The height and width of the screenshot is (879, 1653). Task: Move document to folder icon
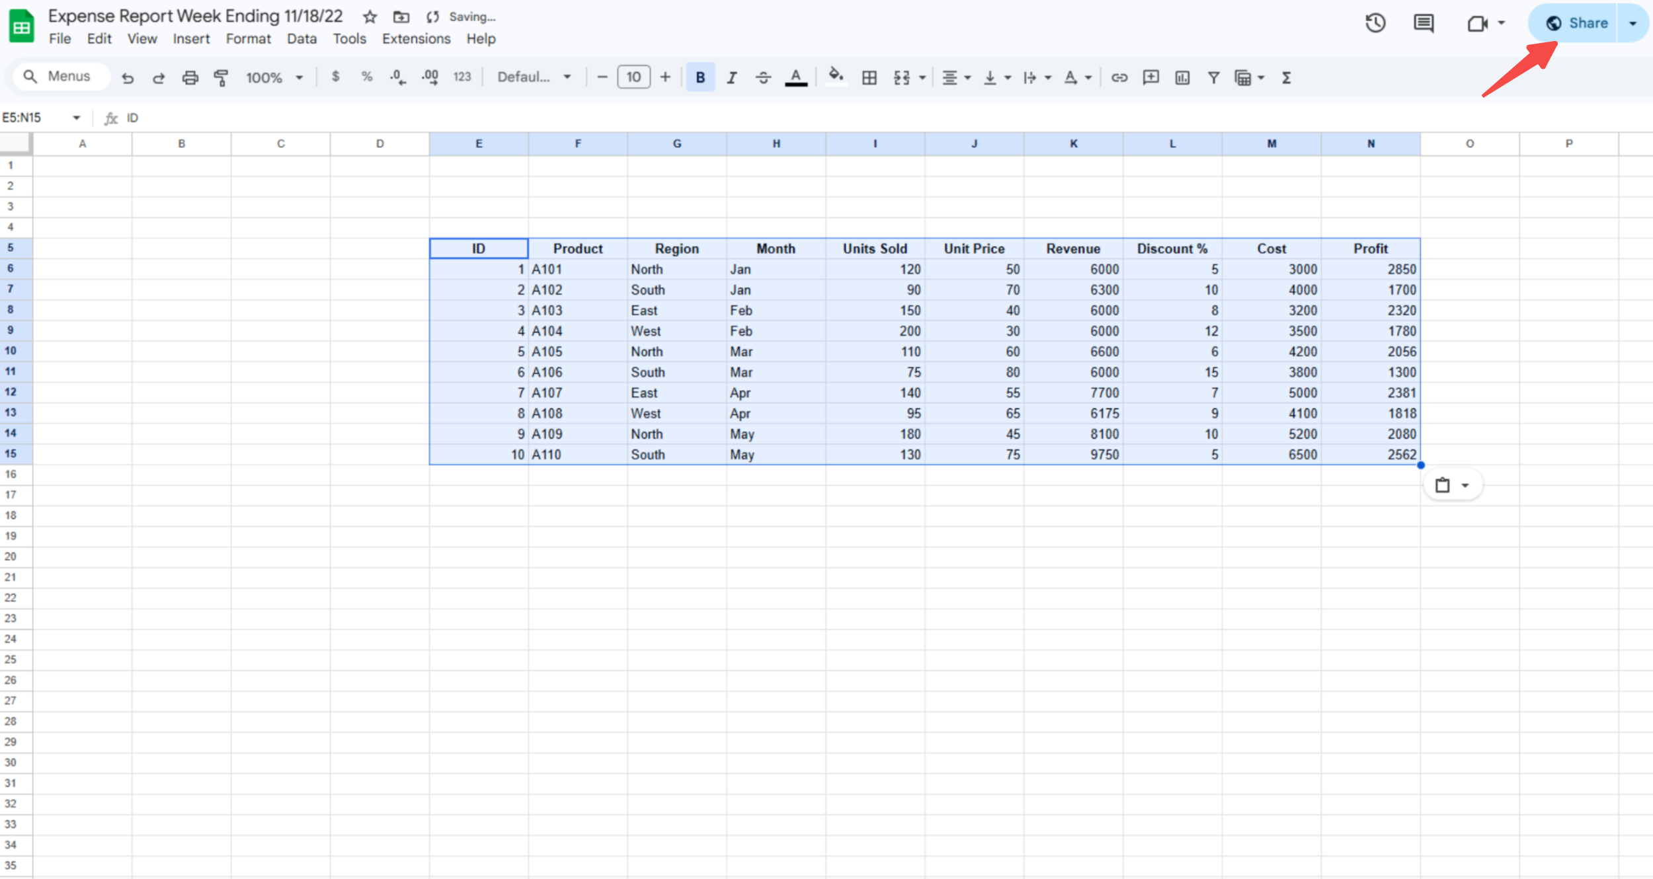click(x=401, y=17)
